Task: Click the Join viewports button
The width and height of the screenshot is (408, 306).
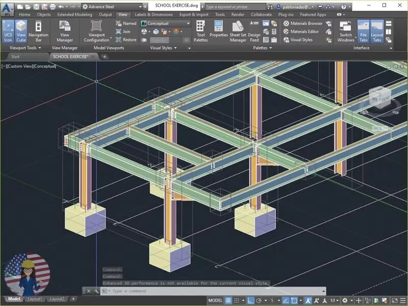Action: 123,32
